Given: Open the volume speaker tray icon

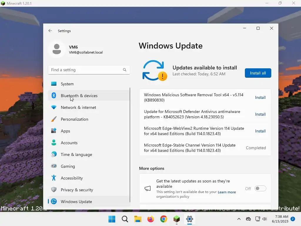Looking at the screenshot, I should (x=265, y=219).
